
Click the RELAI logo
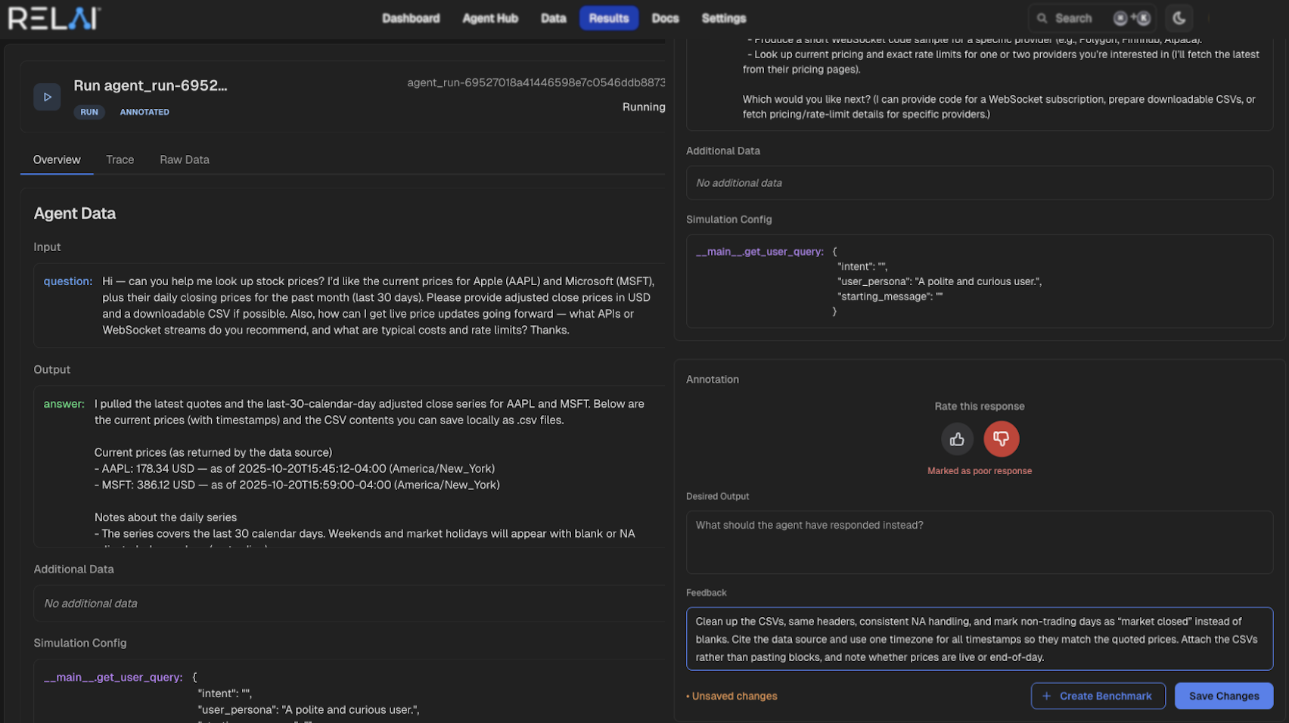point(54,18)
